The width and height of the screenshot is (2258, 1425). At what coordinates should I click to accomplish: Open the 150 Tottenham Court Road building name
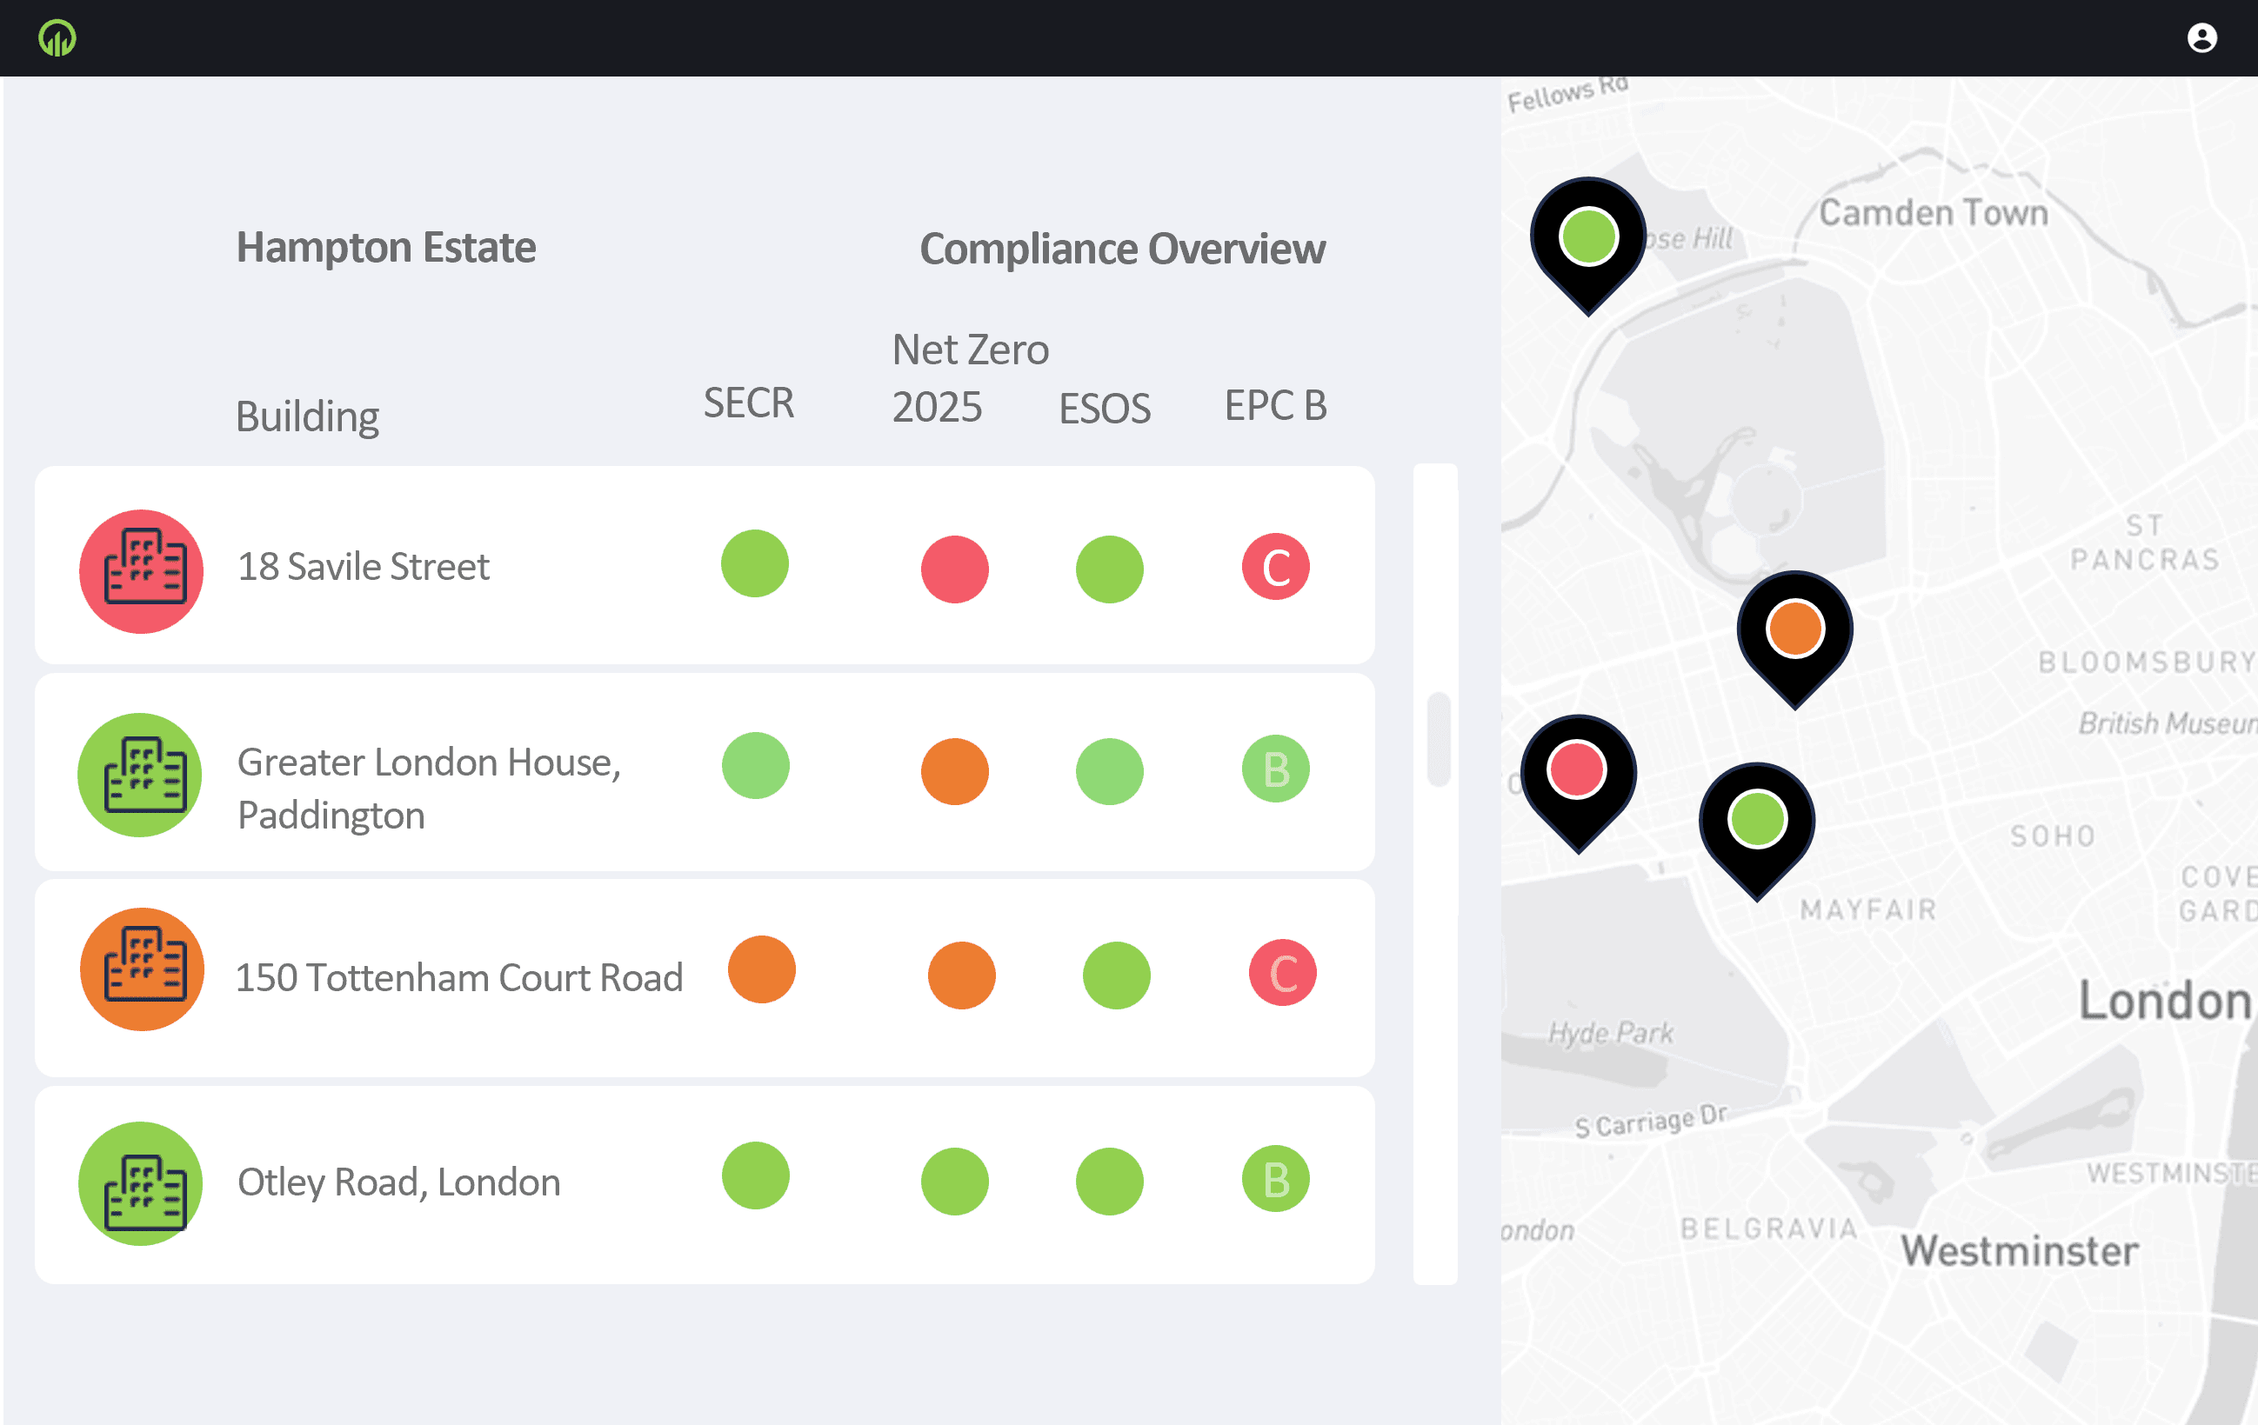(458, 977)
